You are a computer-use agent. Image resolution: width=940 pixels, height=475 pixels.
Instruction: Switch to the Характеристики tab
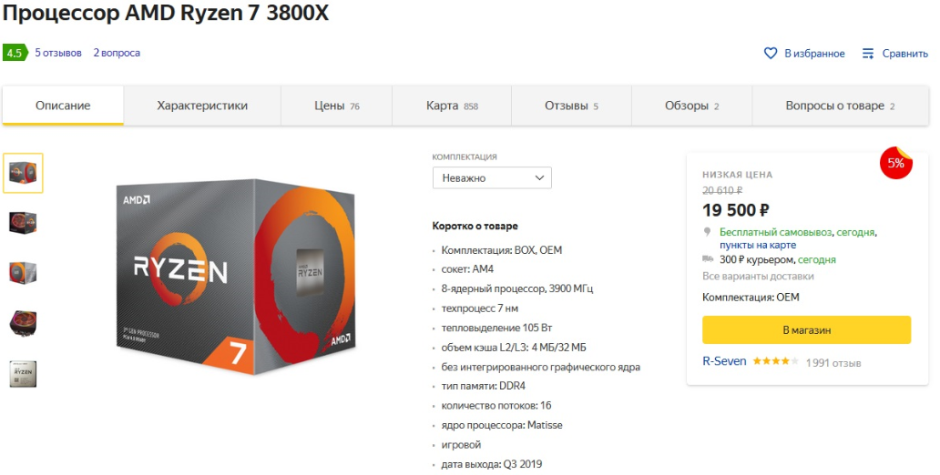202,106
